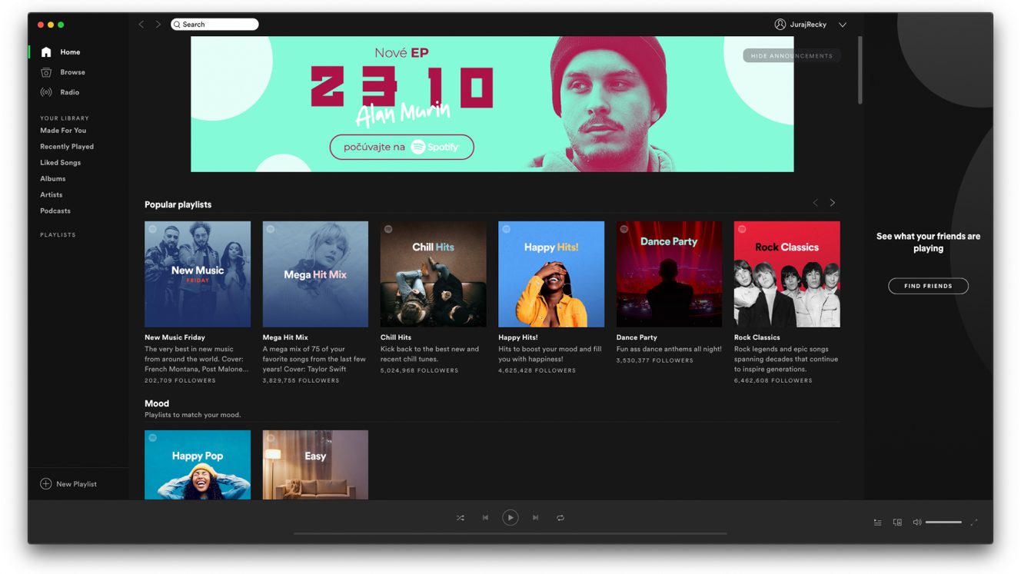Click in the Search field
The height and width of the screenshot is (574, 1021).
[x=215, y=25]
